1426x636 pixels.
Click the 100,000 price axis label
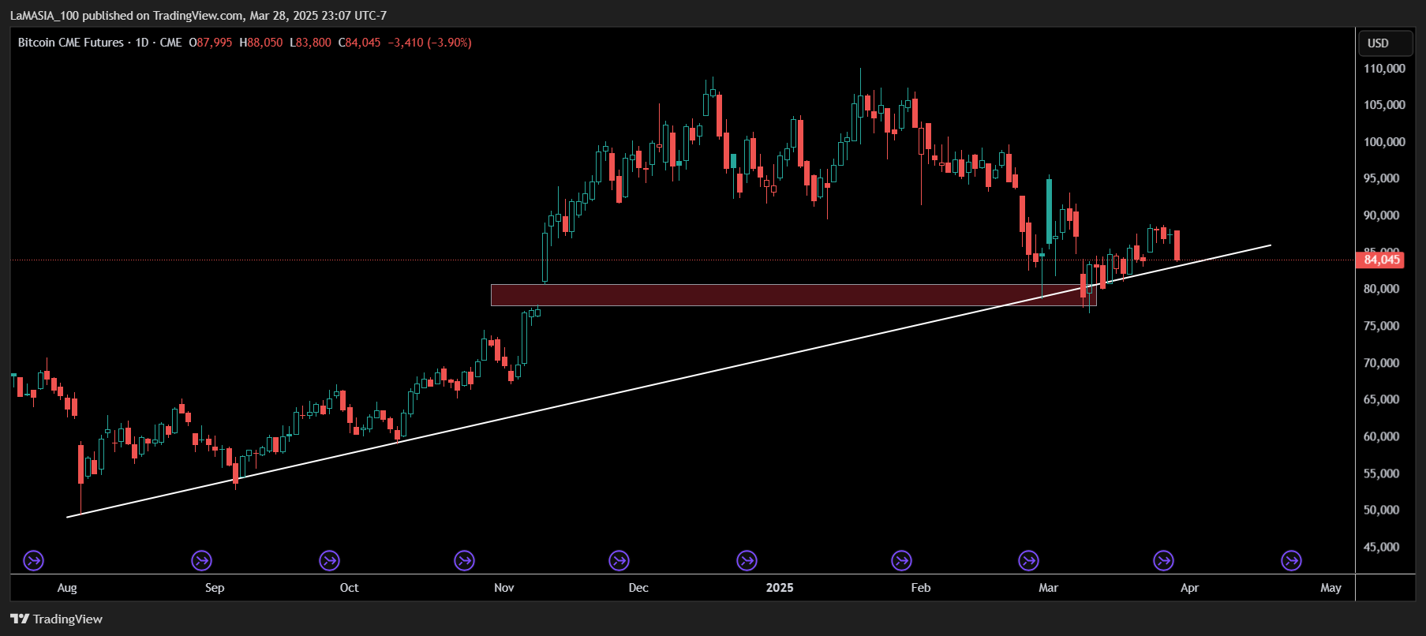pyautogui.click(x=1384, y=142)
